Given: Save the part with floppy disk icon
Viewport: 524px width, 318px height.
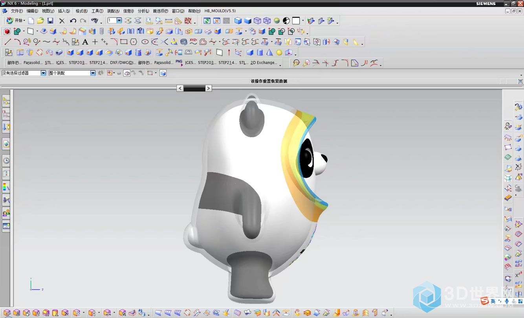Looking at the screenshot, I should 50,21.
